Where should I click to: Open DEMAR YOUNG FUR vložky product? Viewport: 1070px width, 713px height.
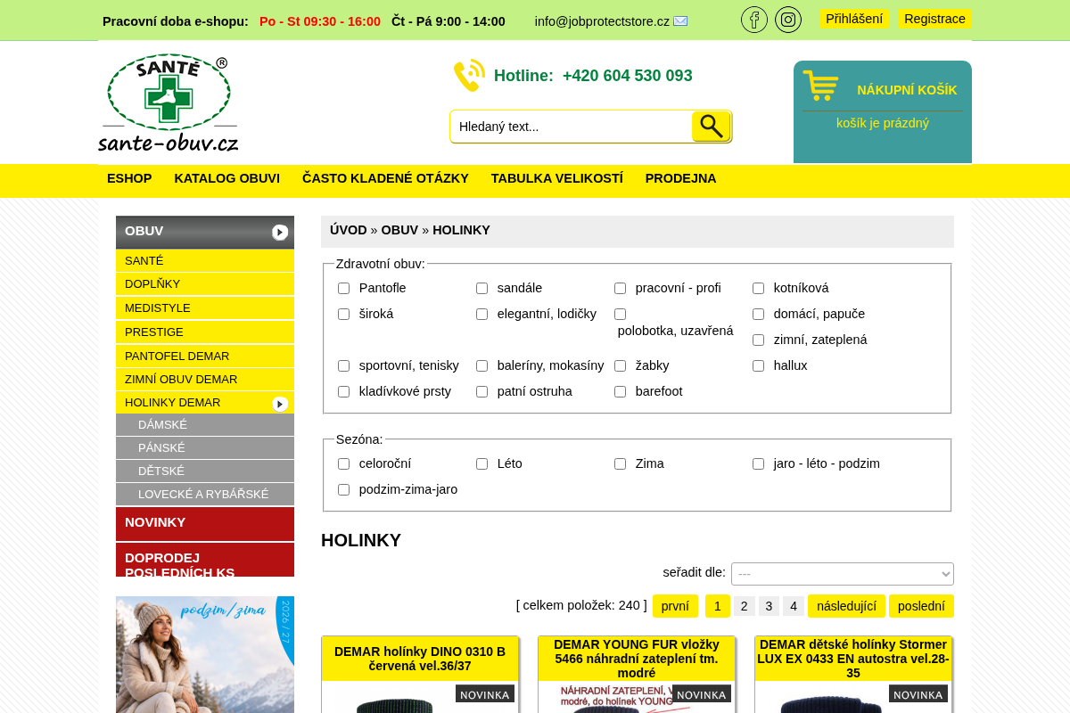pos(637,659)
